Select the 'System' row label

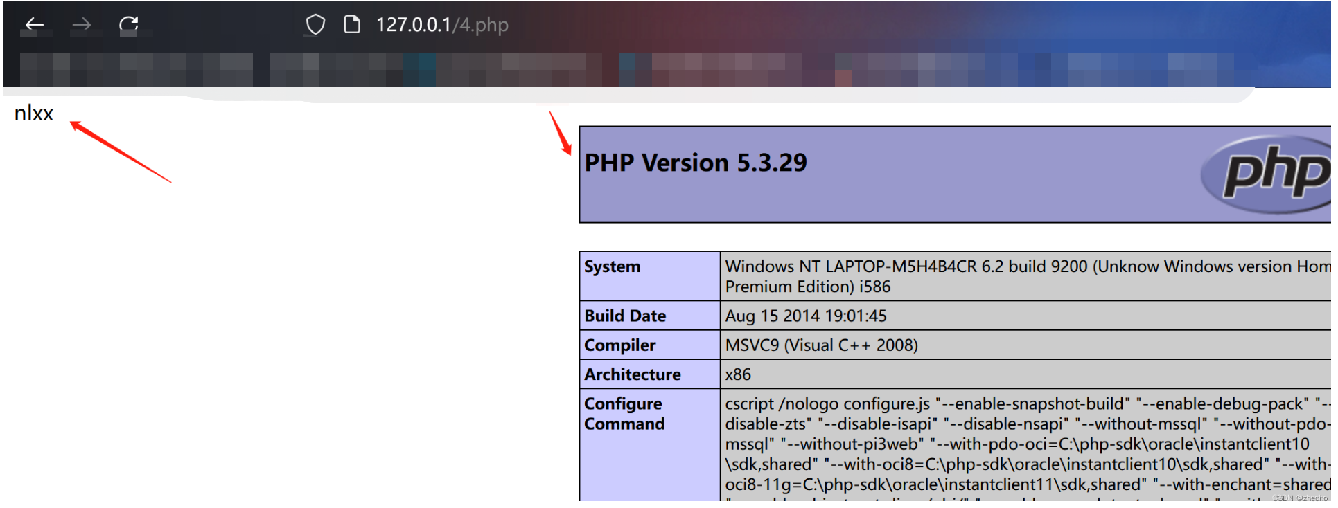612,266
